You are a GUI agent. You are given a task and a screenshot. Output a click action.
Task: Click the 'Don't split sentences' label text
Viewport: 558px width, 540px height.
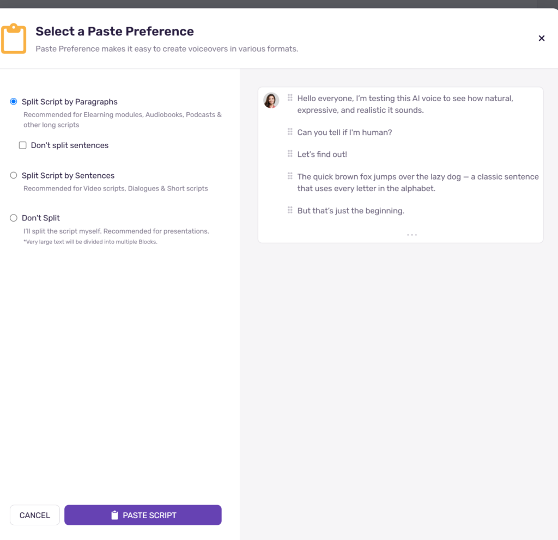point(70,145)
